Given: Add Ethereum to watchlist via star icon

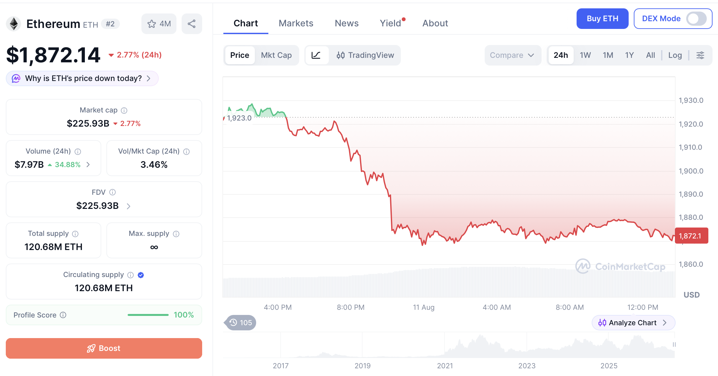Looking at the screenshot, I should 159,24.
